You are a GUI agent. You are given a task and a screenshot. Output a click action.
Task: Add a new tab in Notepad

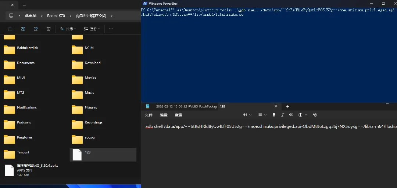click(287, 106)
